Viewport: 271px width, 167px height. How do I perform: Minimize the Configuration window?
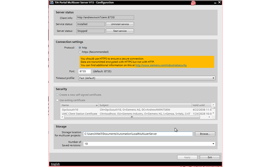click(215, 3)
